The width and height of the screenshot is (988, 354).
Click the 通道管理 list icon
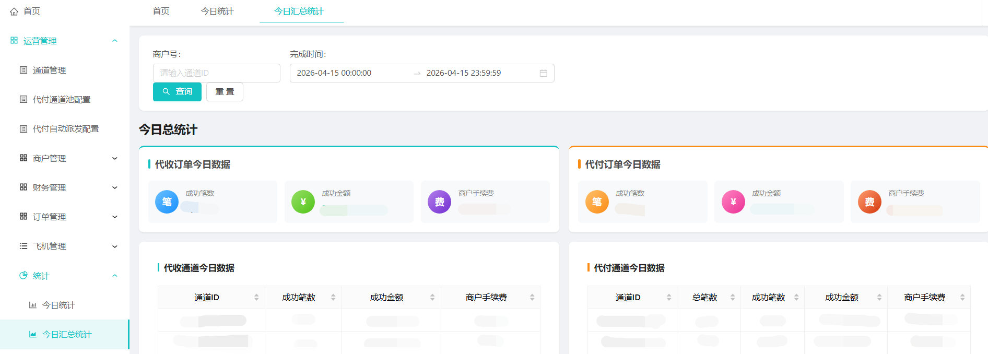pyautogui.click(x=23, y=70)
